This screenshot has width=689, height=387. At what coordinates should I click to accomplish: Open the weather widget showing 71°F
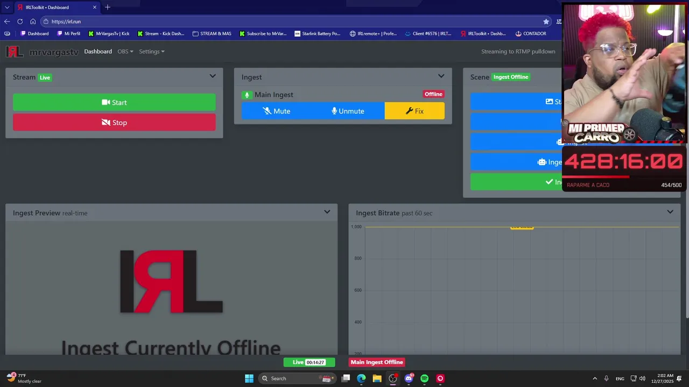tap(24, 378)
